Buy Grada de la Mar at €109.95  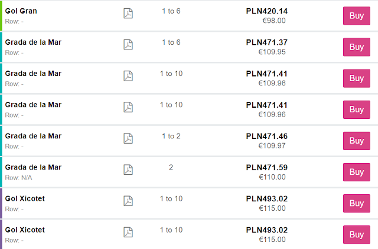coord(356,47)
